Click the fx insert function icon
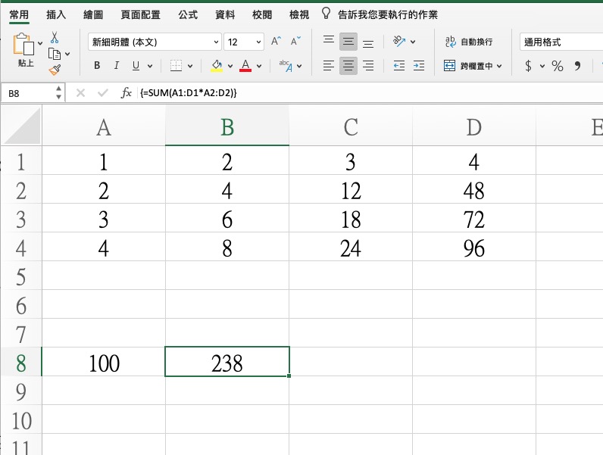Image resolution: width=603 pixels, height=455 pixels. 127,93
